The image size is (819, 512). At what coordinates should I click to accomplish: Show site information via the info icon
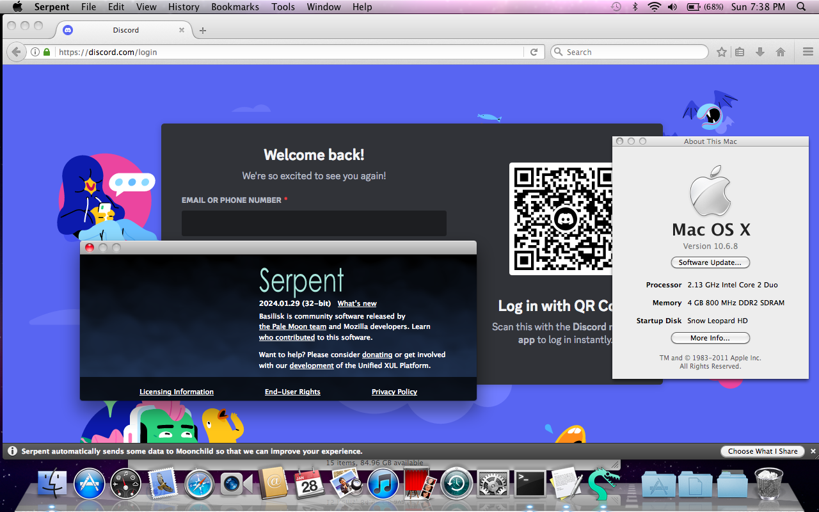click(x=35, y=52)
